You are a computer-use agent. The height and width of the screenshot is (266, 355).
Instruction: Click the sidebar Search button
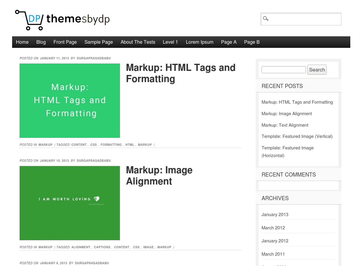(317, 70)
